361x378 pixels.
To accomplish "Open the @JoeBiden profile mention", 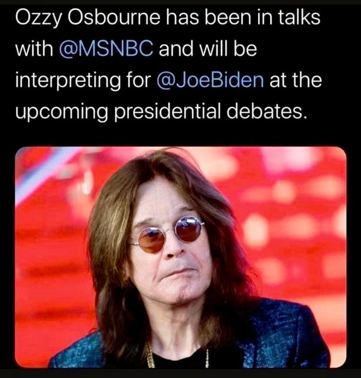I will tap(210, 80).
